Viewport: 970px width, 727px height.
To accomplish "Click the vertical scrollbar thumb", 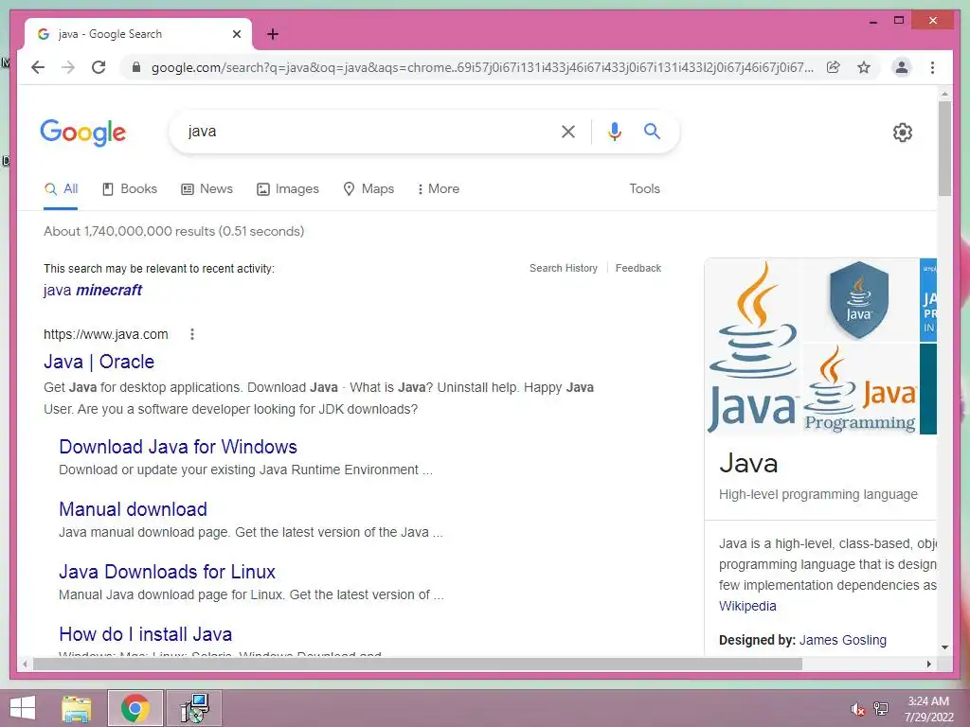I will coord(944,149).
